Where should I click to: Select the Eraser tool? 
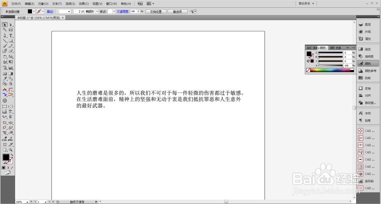11,51
